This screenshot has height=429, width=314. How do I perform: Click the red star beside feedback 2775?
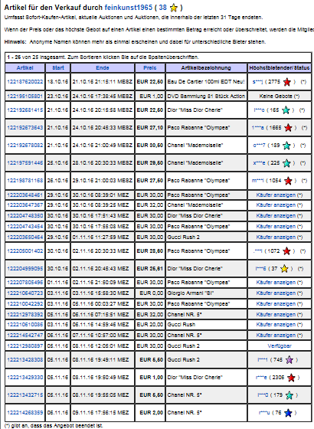pyautogui.click(x=287, y=82)
